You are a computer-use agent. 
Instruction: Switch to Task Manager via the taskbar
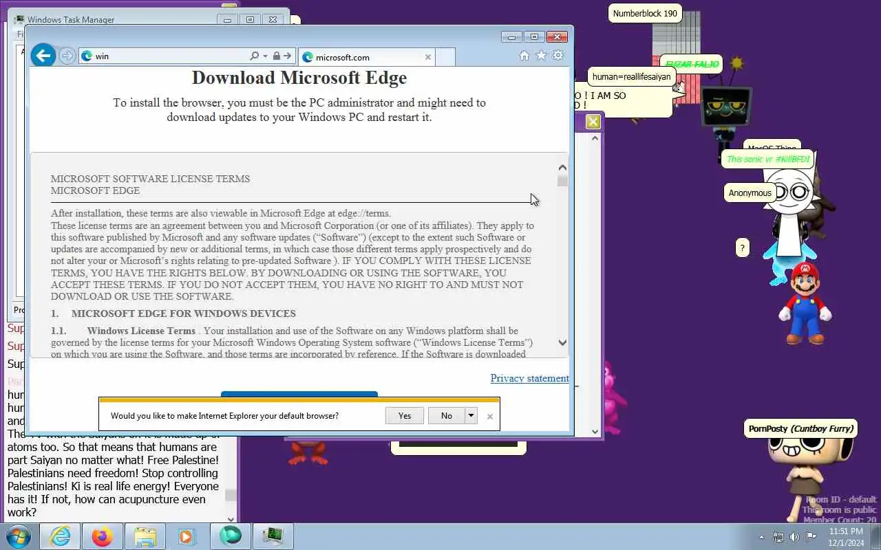click(273, 536)
